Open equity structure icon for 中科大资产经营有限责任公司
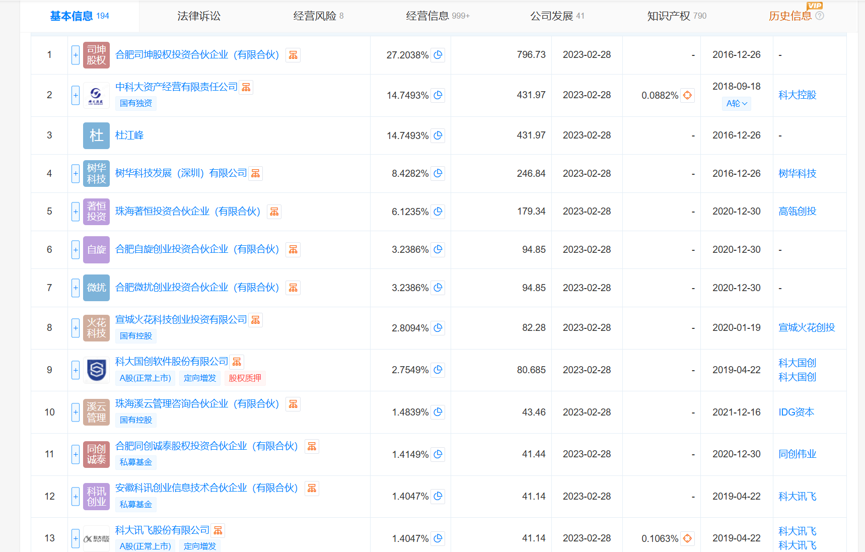865x552 pixels. click(x=246, y=87)
